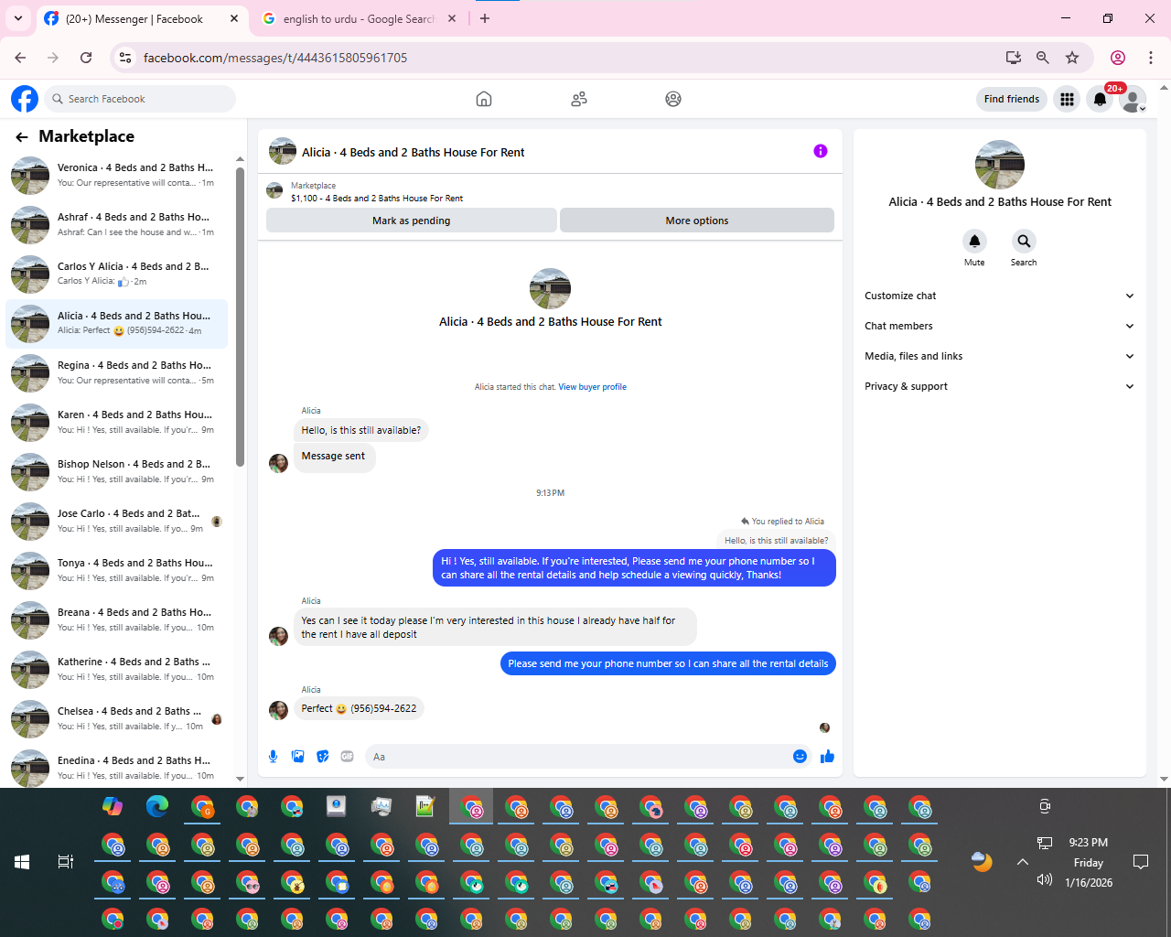Open the Friends icon in top navigation
This screenshot has height=937, width=1171.
coord(579,99)
